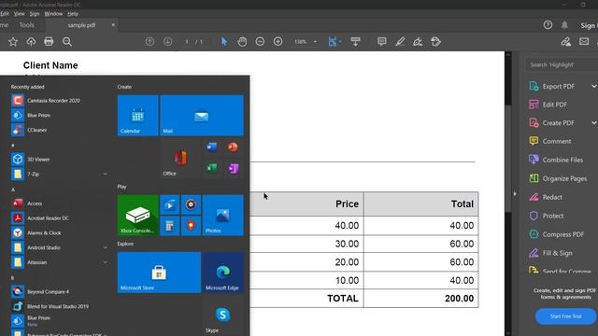Screen dimensions: 598x336
Task: Open the find text magnifier icon
Action: coord(67,41)
